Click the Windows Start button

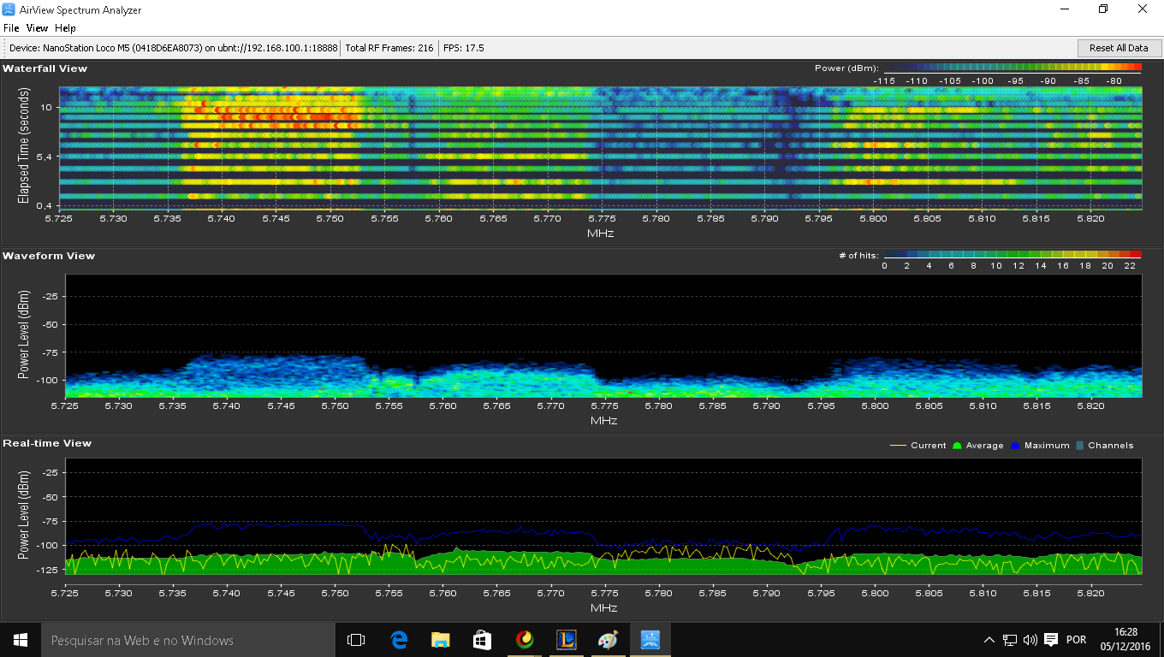click(x=20, y=640)
